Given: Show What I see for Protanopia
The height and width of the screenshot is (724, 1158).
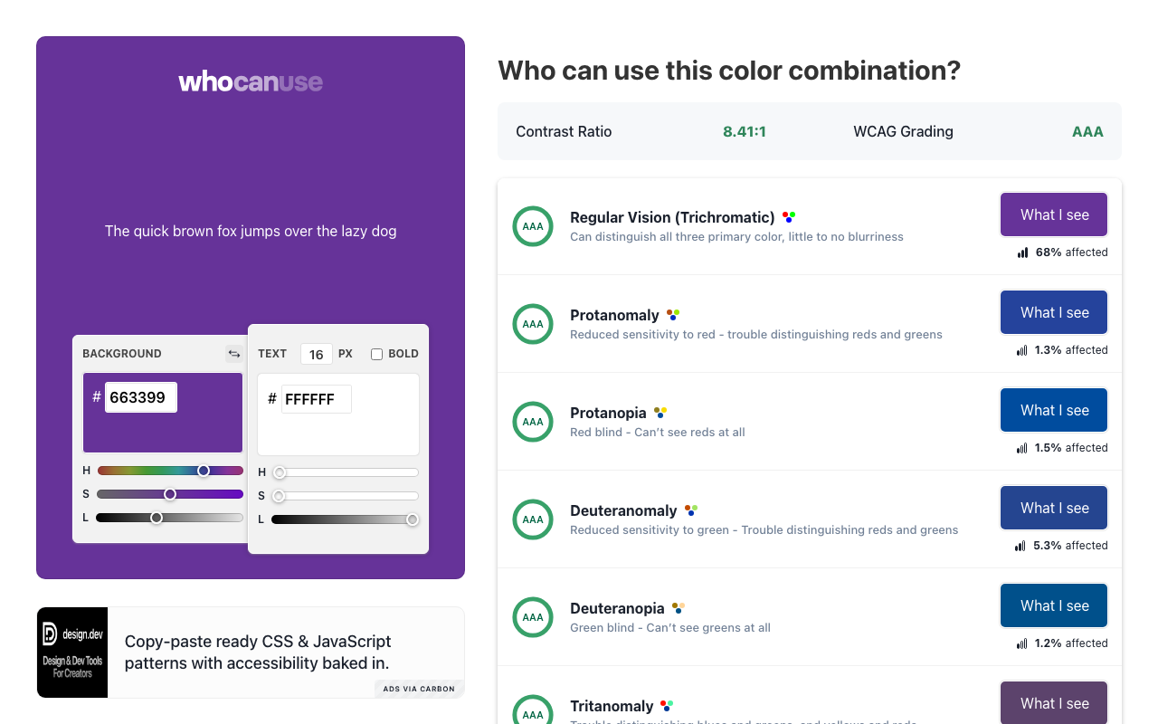Looking at the screenshot, I should (1054, 410).
